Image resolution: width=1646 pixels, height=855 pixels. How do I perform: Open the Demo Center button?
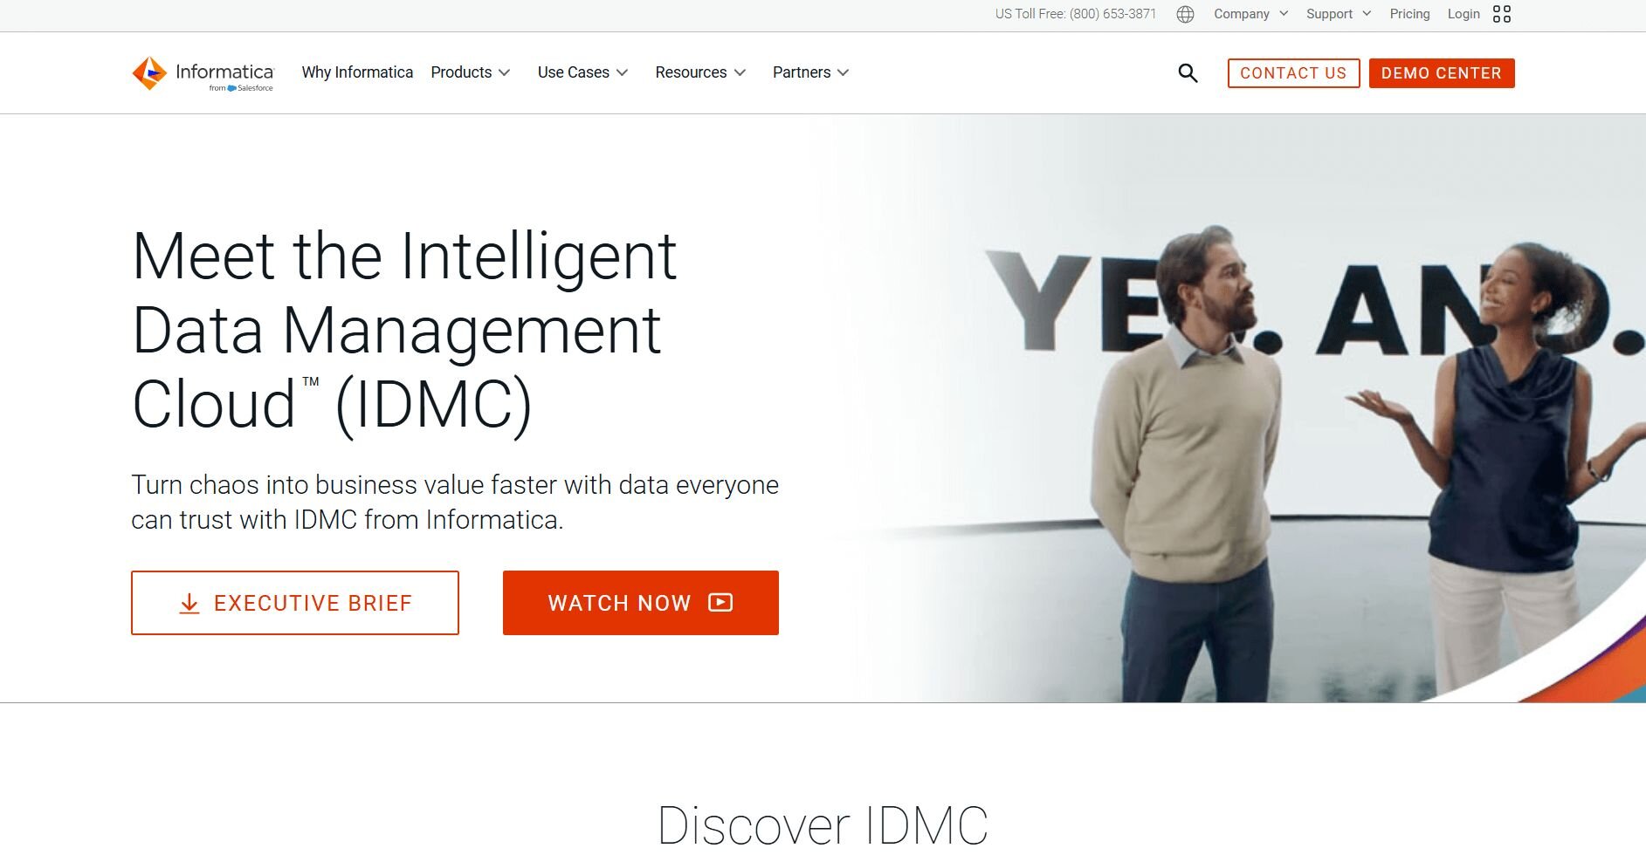point(1442,73)
